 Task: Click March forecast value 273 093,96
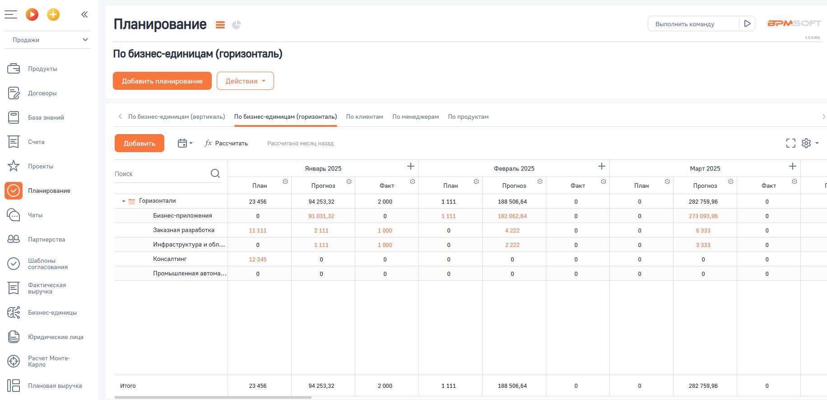tap(703, 216)
